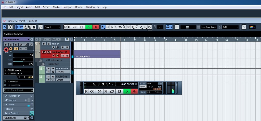Select the Mute X tool
Image resolution: width=261 pixels, height=121 pixels.
[128, 27]
